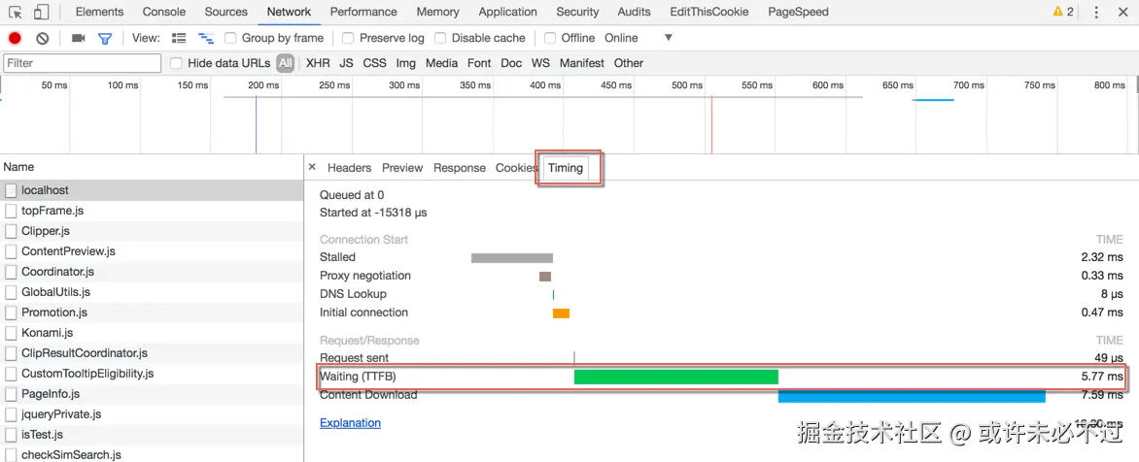Switch to the Elements panel tab
The height and width of the screenshot is (462, 1139).
click(x=99, y=12)
